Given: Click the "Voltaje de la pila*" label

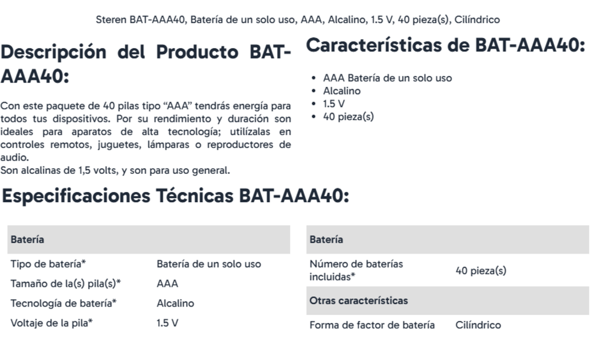Looking at the screenshot, I should tap(52, 323).
